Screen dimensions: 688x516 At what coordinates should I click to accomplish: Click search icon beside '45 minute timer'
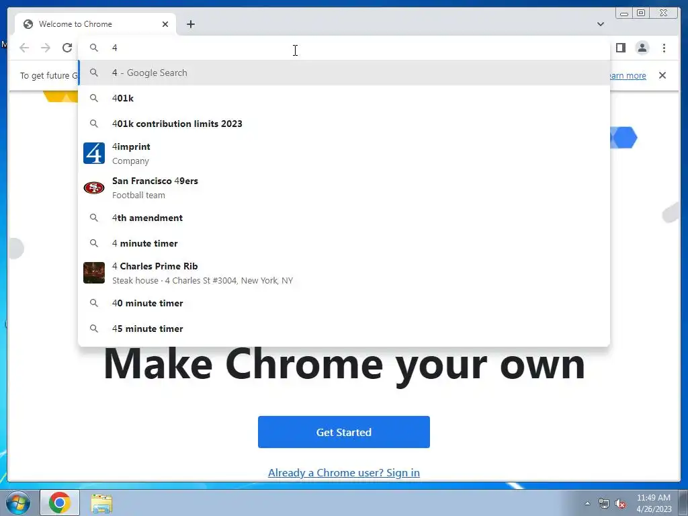coord(94,328)
